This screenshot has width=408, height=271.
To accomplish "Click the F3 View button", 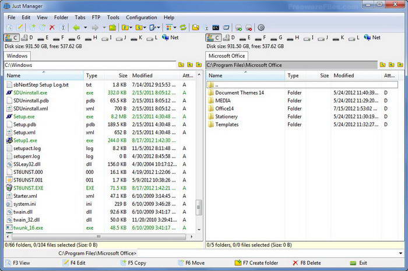I will point(18,263).
